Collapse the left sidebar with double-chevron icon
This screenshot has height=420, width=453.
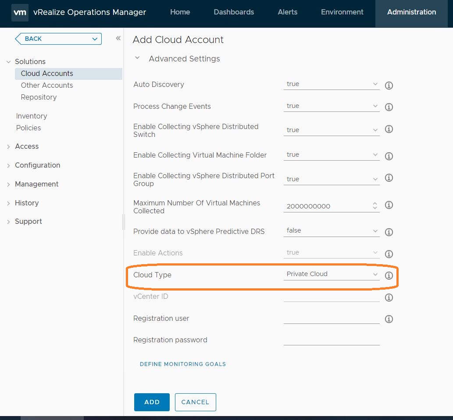pos(118,39)
